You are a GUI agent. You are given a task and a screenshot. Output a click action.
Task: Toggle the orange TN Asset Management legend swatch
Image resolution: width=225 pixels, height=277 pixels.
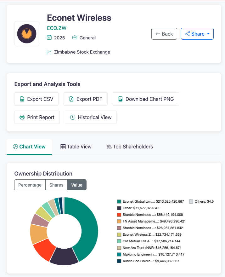click(x=119, y=221)
